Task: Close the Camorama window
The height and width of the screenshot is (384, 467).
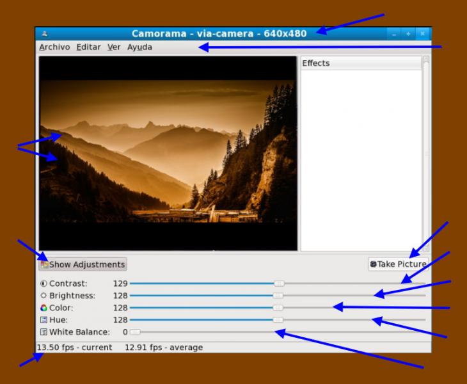Action: tap(422, 34)
